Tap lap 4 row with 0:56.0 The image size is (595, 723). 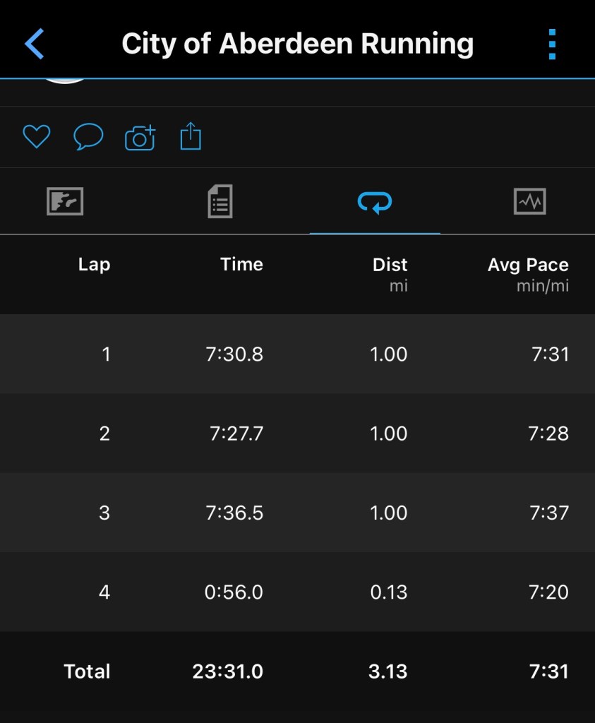coord(297,592)
